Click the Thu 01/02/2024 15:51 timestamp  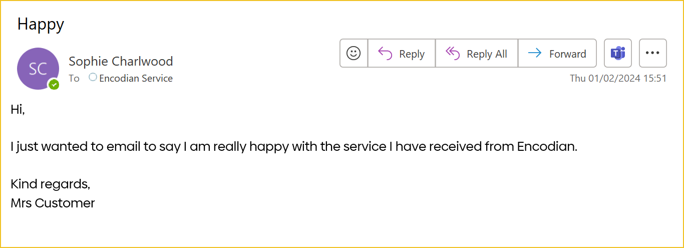(618, 79)
